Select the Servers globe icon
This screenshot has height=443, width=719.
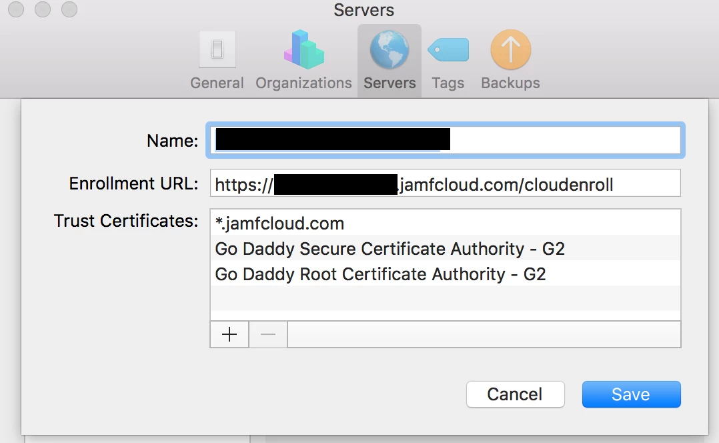click(x=390, y=49)
